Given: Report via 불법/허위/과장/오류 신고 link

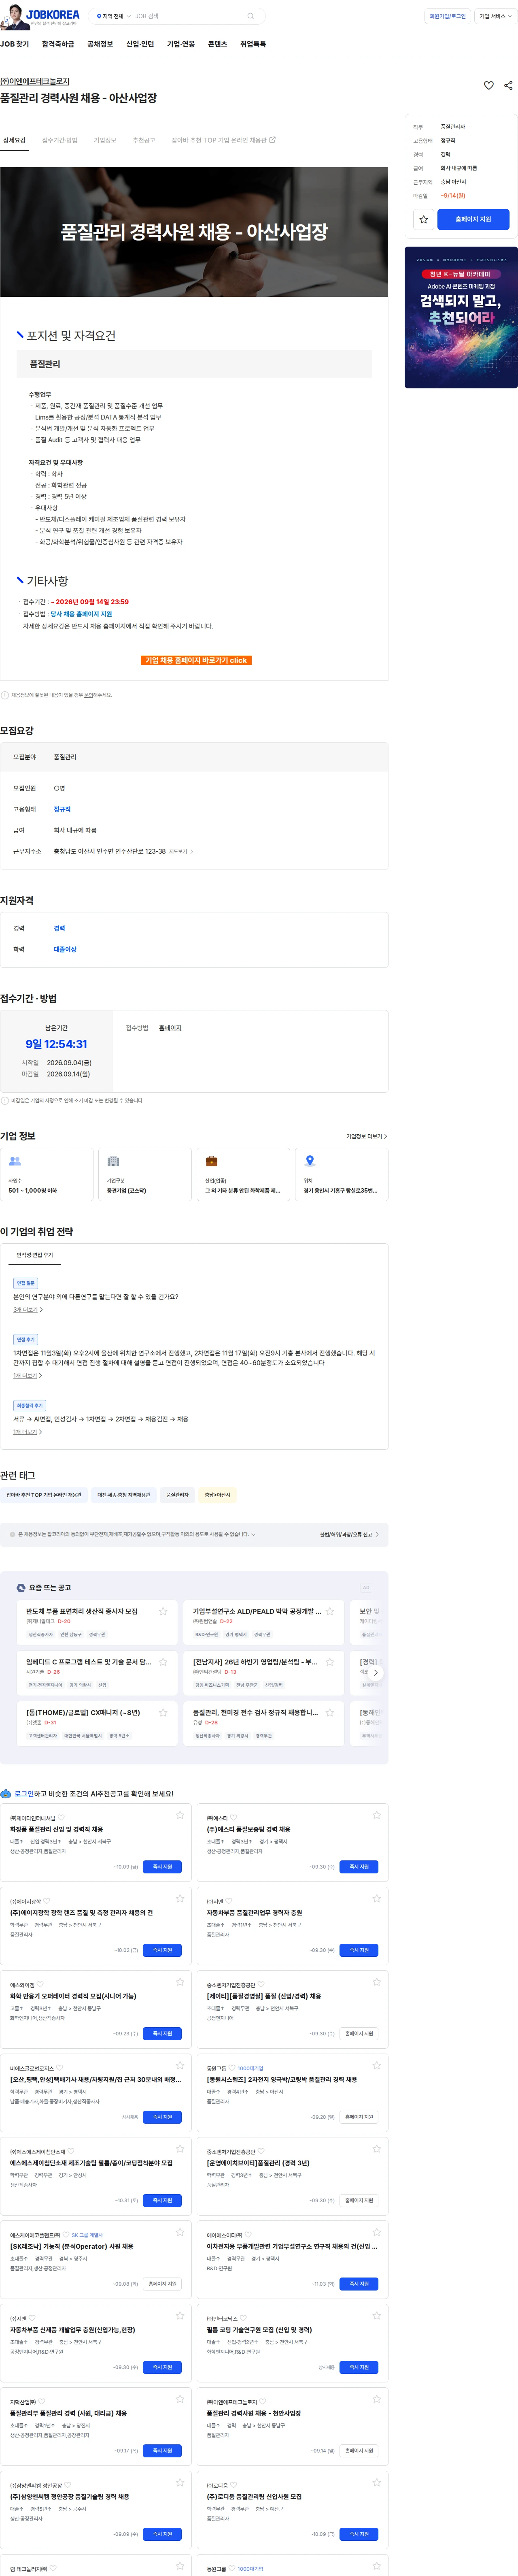Looking at the screenshot, I should click(x=349, y=1534).
